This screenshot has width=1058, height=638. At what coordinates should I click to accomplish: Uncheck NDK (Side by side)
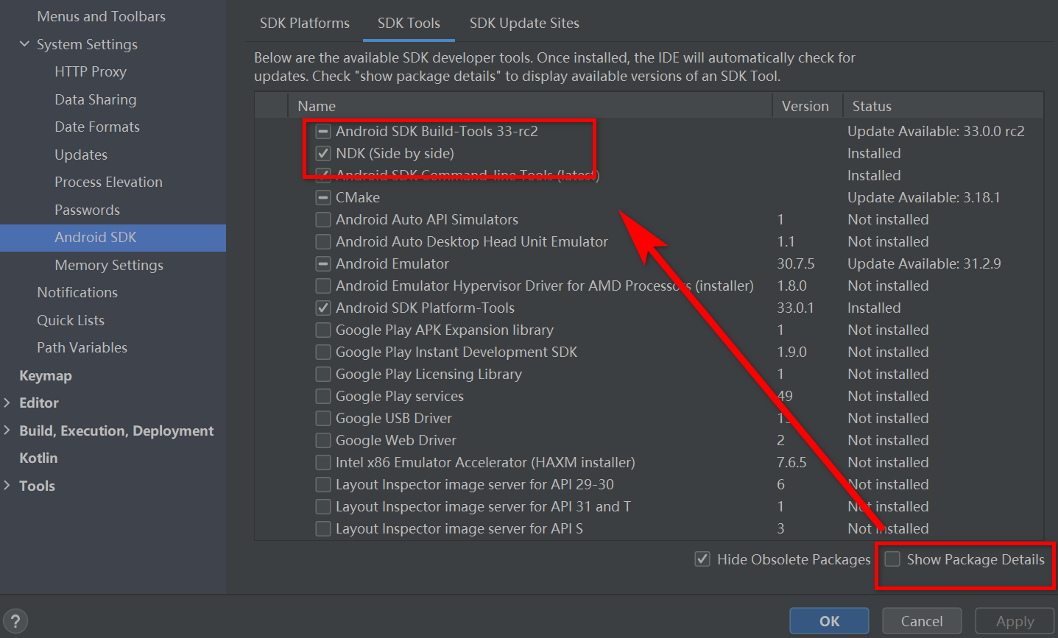(323, 153)
